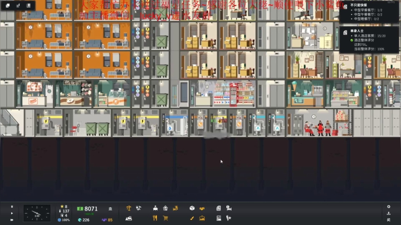401x225 pixels.
Task: Open game settings gear in bottom-right
Action: 389,207
